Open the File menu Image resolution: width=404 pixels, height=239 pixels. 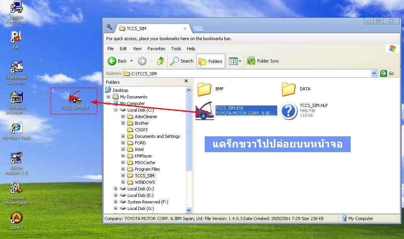pyautogui.click(x=110, y=49)
